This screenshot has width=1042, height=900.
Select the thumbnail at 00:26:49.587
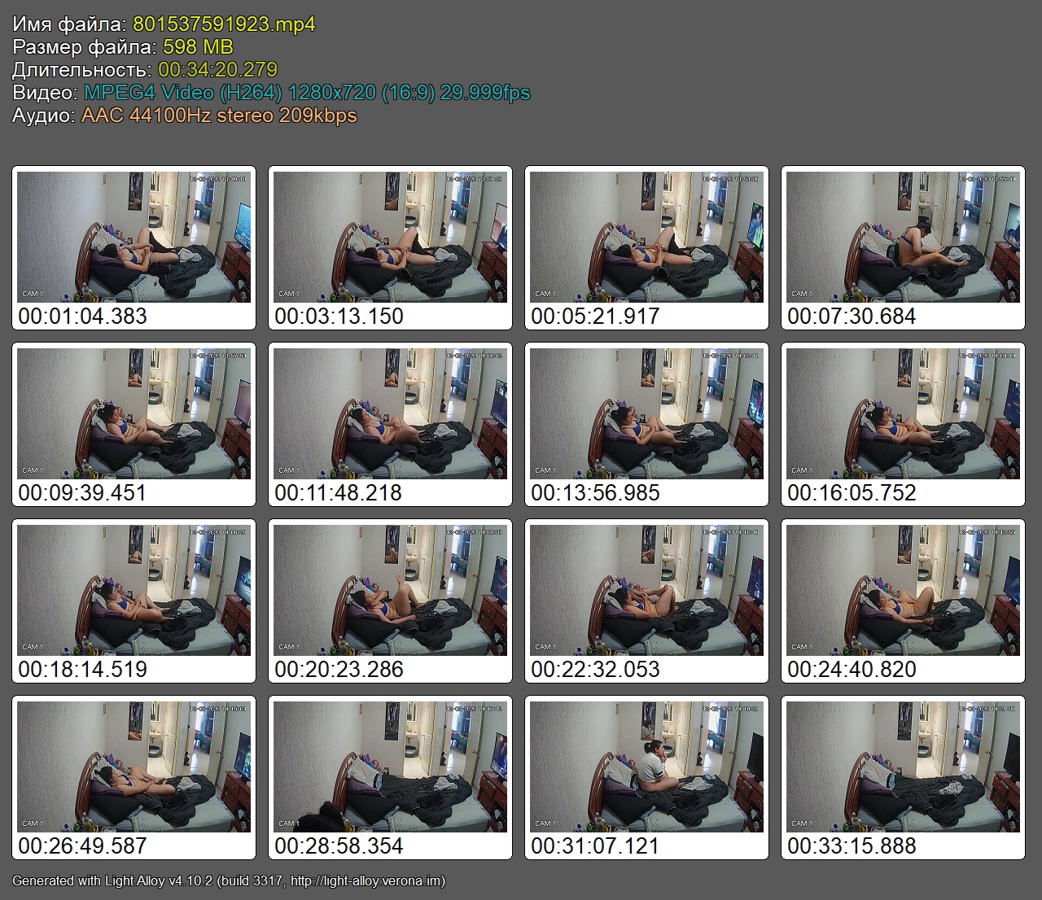tap(134, 767)
